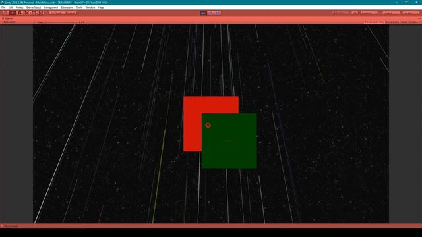Open the Assets menu
The image size is (422, 237).
click(19, 7)
